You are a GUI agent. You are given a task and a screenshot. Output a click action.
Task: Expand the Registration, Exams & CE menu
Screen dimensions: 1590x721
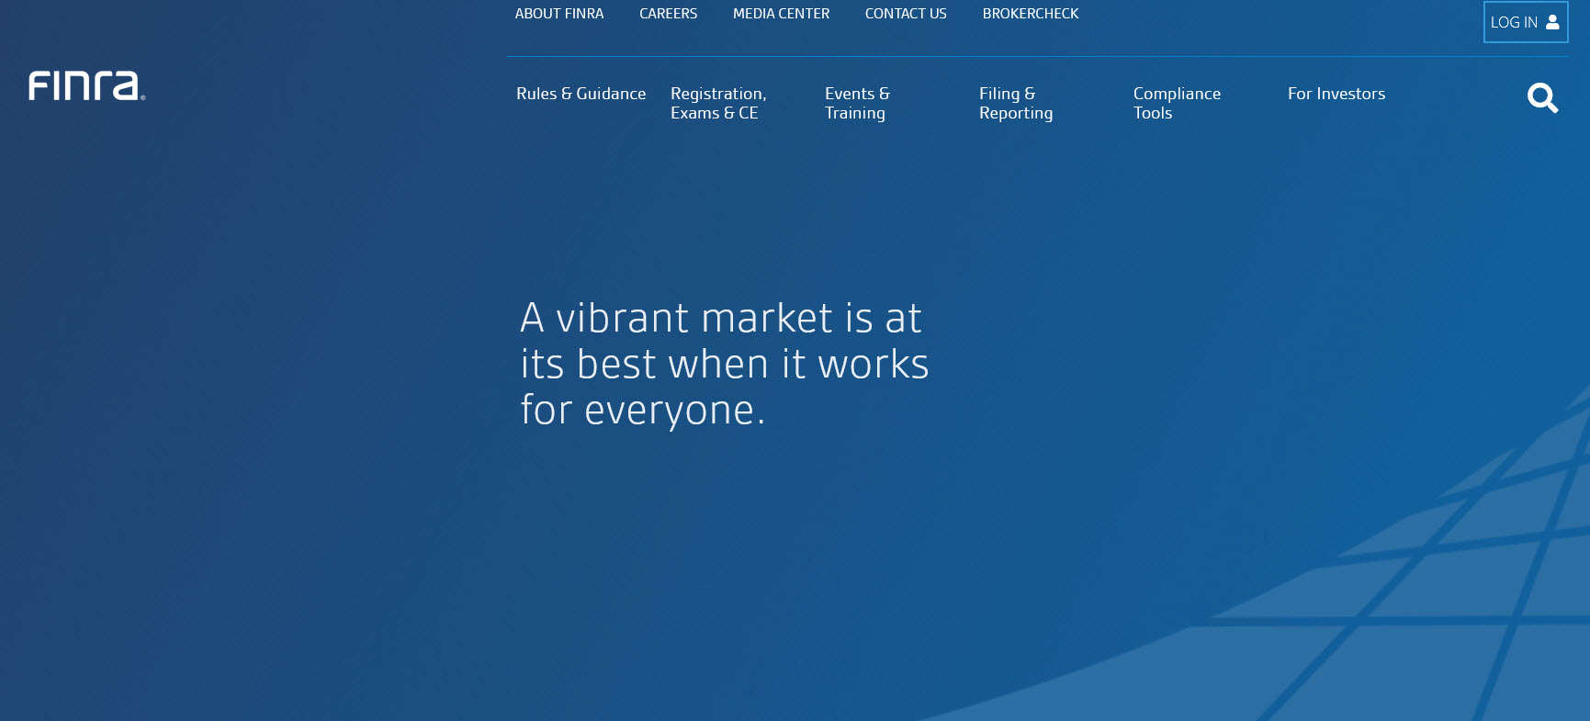coord(717,103)
